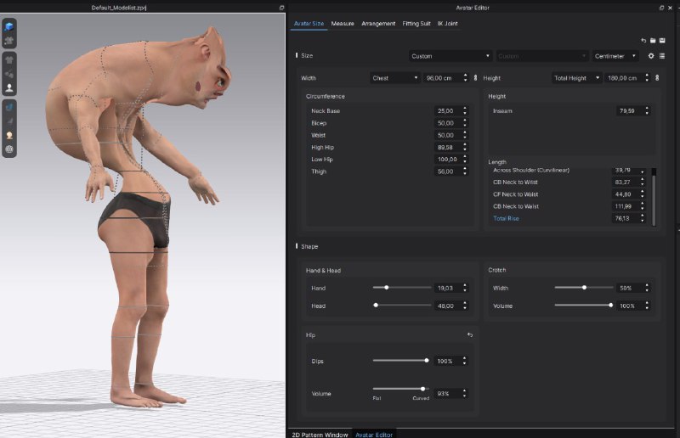Click the white avatar silhouette icon in viewport toolbar
680x438 pixels.
8,88
